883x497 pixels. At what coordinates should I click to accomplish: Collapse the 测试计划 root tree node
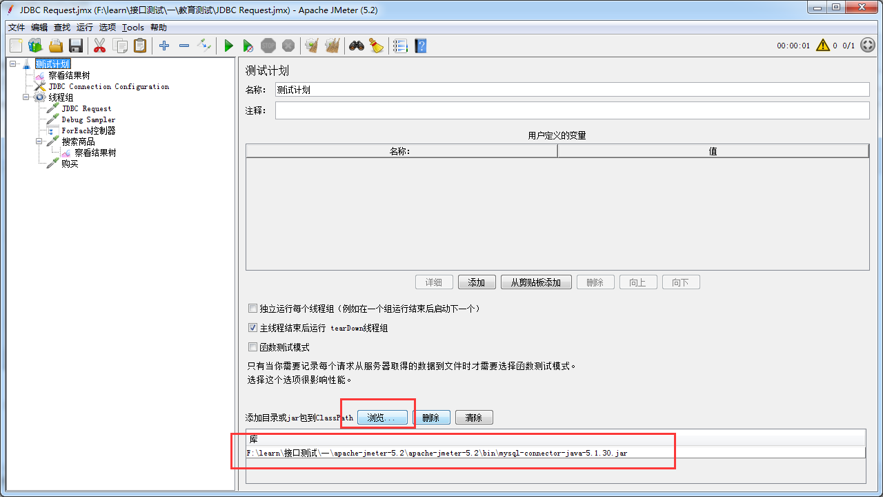[x=14, y=64]
